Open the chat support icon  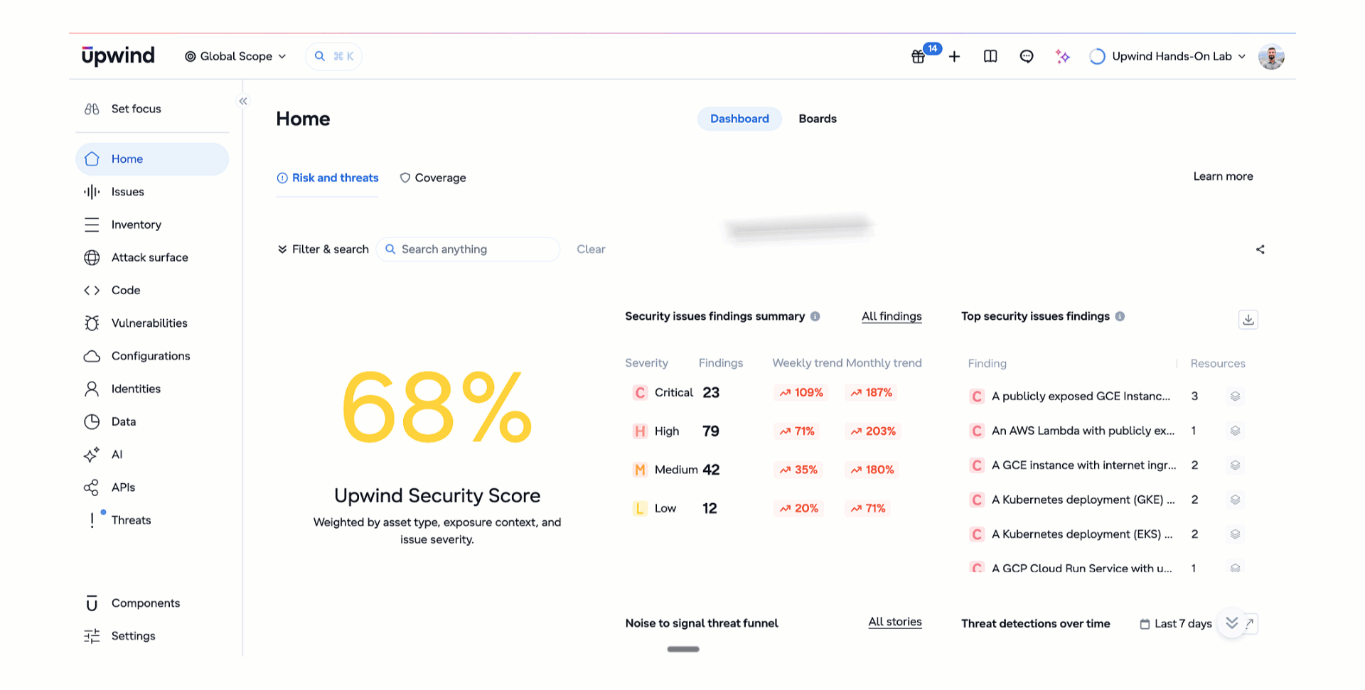pos(1027,56)
